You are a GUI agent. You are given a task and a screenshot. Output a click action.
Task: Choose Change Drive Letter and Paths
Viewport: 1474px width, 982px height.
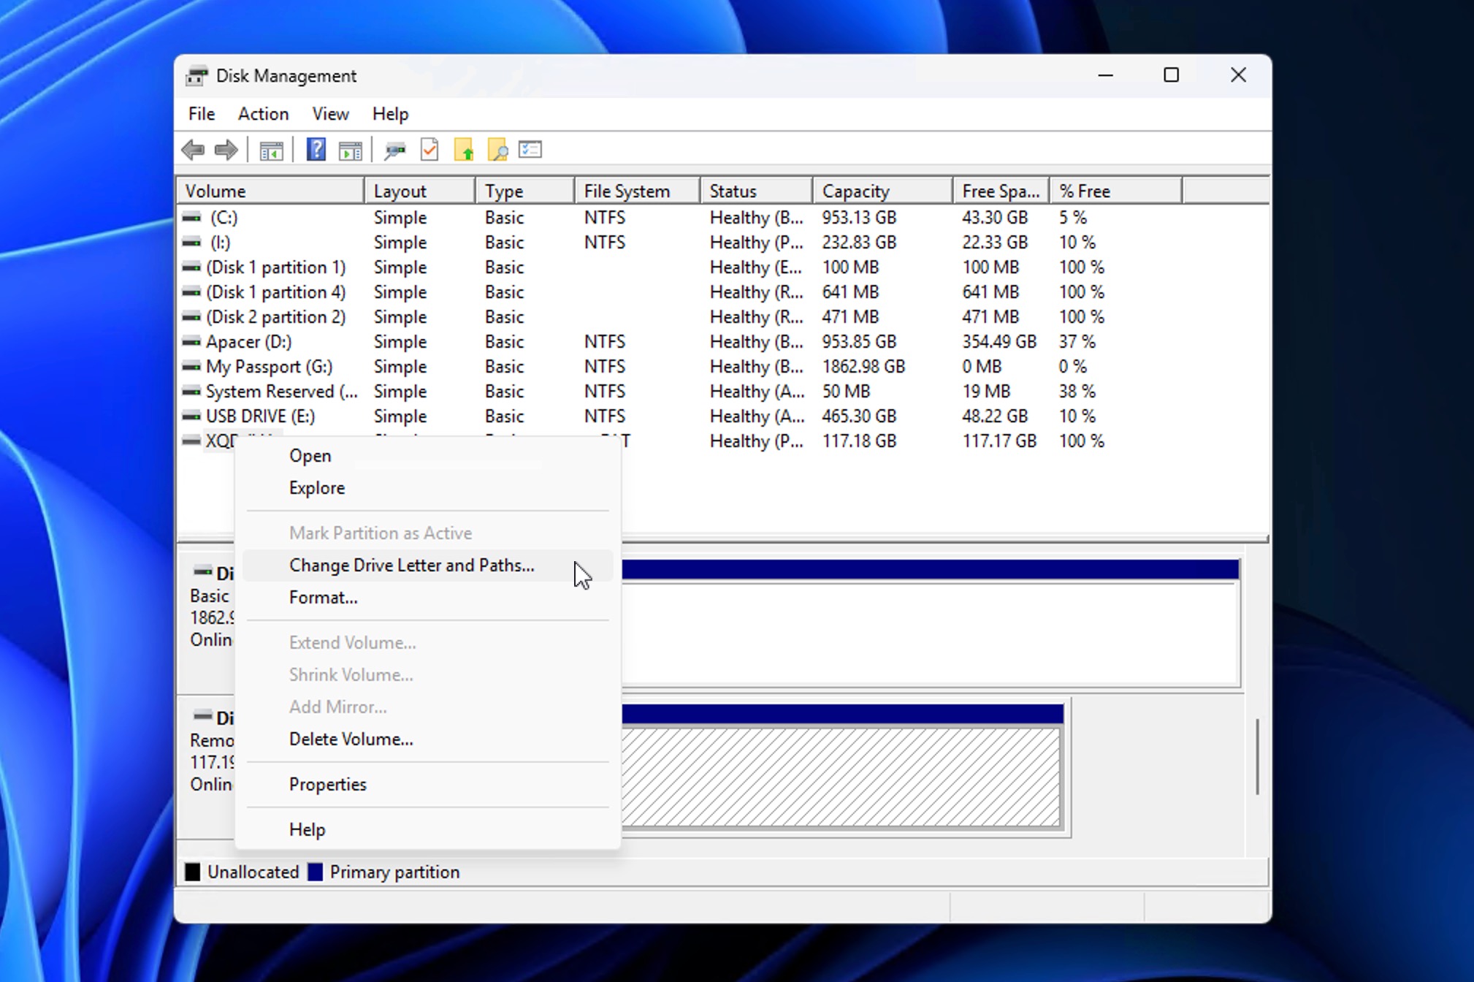point(411,566)
